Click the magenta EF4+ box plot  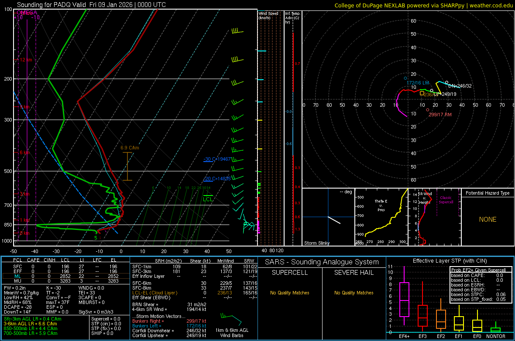404,296
